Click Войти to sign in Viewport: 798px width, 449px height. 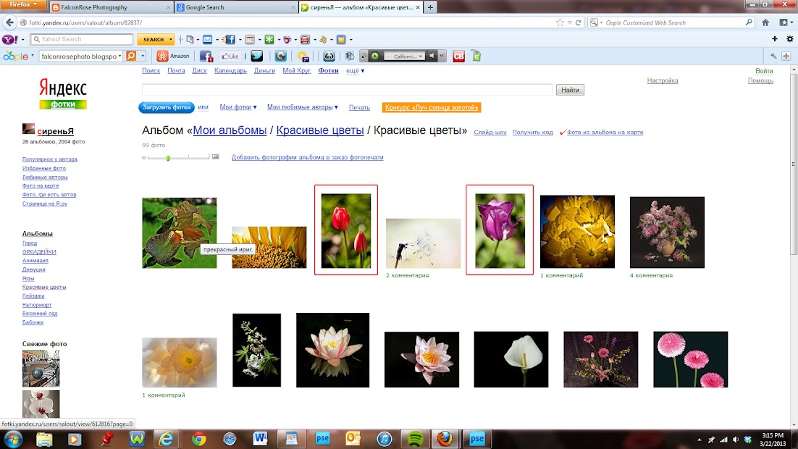coord(764,71)
